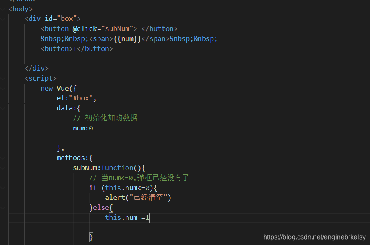This screenshot has width=370, height=245.
Task: Click the {{num}} interpolation
Action: (127, 38)
